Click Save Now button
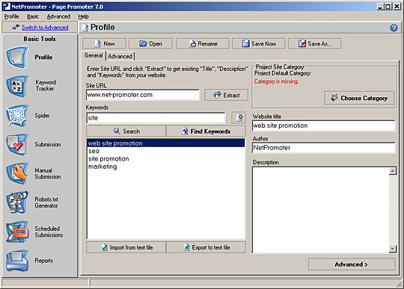404x289 pixels. (x=258, y=43)
